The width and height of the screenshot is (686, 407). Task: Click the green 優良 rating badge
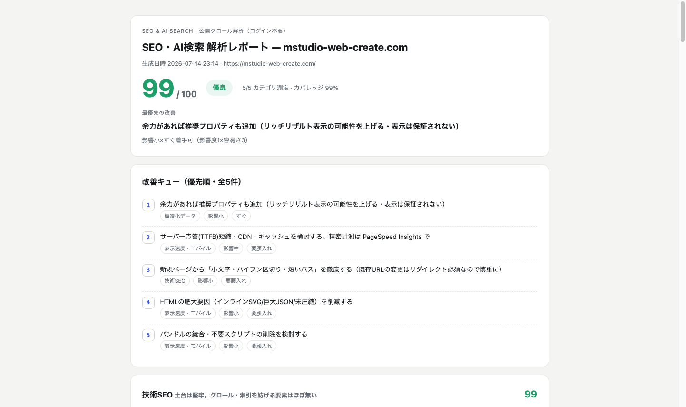tap(219, 88)
